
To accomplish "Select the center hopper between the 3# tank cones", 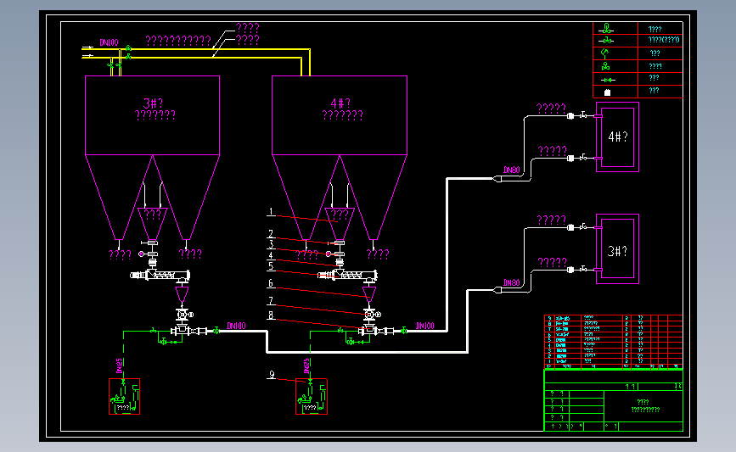I will point(153,224).
